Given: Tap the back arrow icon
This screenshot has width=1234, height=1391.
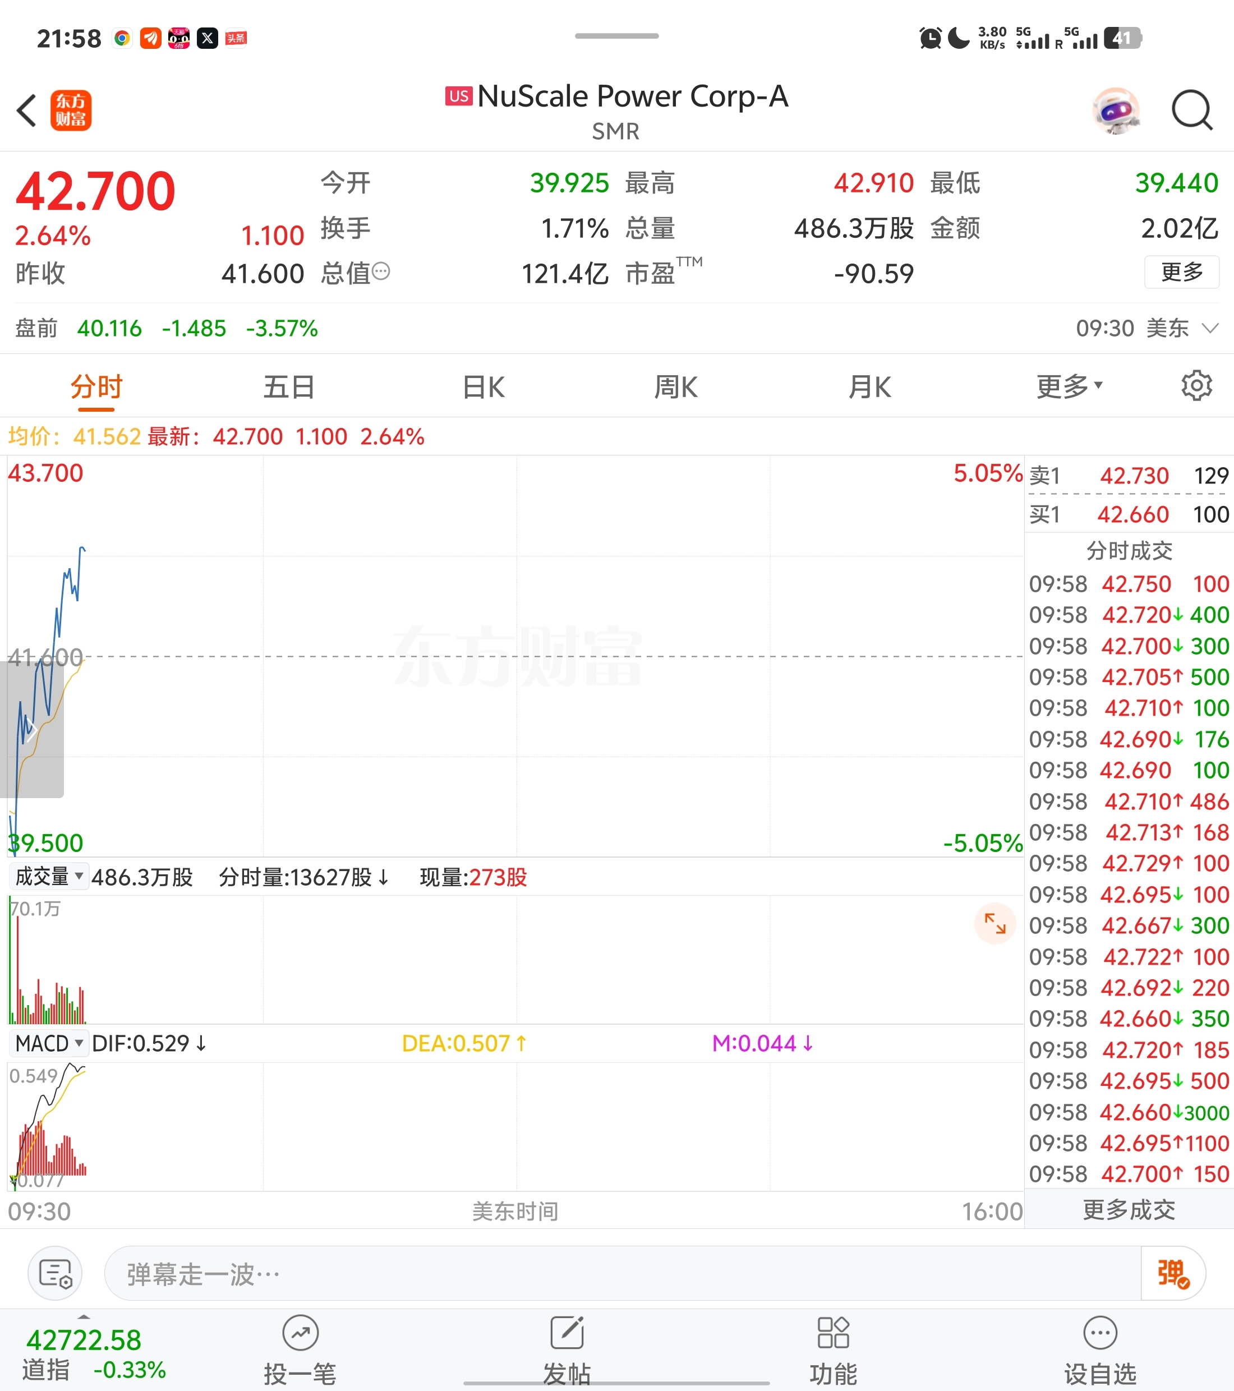Looking at the screenshot, I should coord(26,110).
